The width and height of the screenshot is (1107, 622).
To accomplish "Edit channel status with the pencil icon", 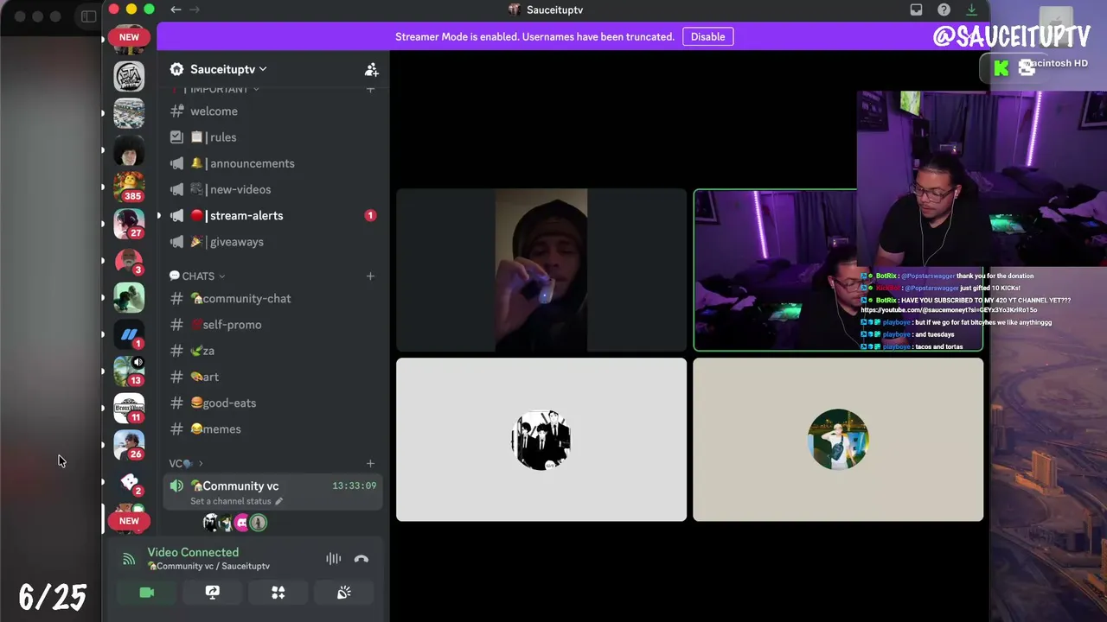I will click(x=278, y=501).
